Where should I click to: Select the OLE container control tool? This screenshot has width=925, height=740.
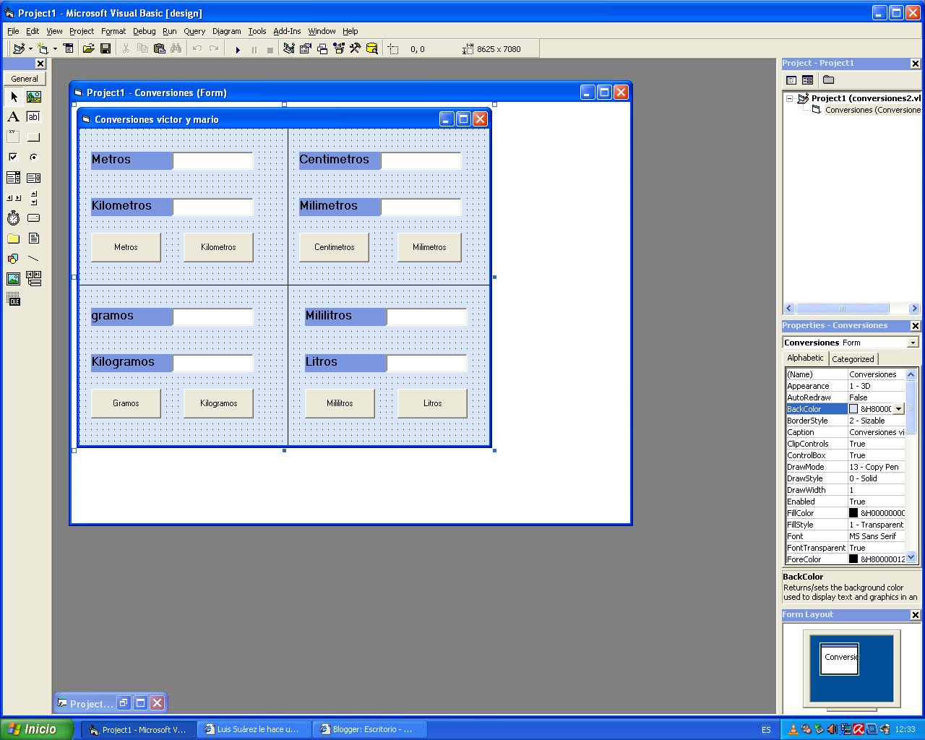click(14, 300)
